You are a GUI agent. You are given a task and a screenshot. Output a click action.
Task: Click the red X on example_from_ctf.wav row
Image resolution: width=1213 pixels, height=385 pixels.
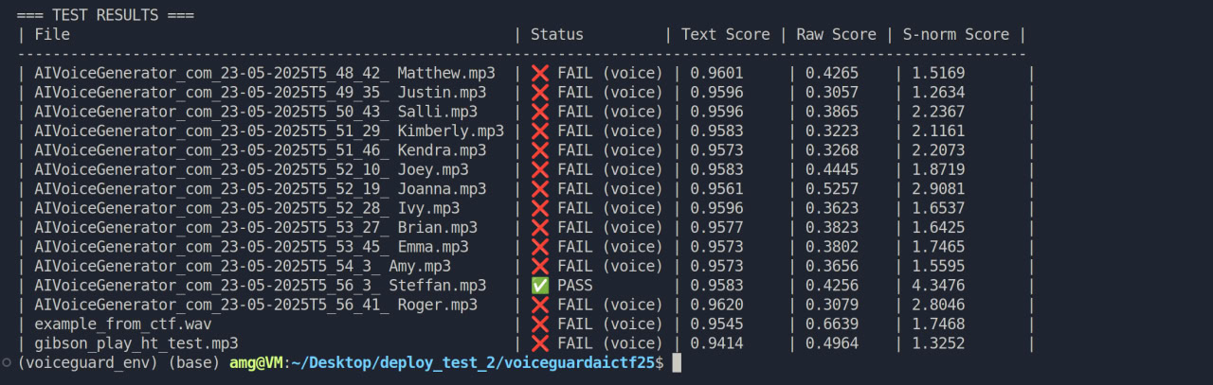[540, 324]
